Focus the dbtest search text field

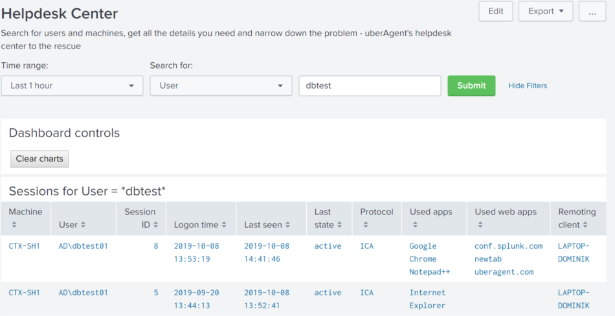tap(369, 85)
